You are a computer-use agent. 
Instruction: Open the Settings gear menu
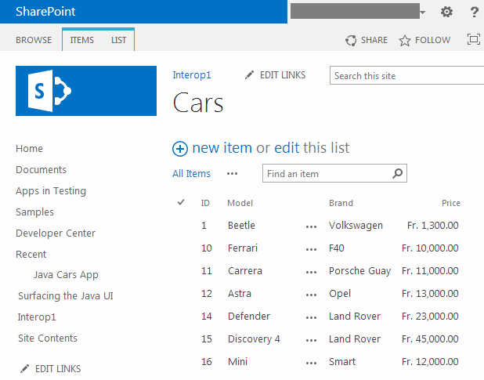tap(446, 12)
